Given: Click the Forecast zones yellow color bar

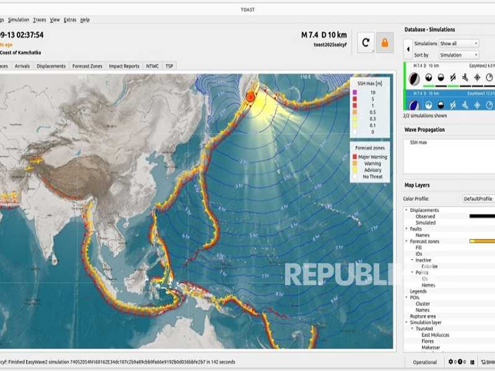Looking at the screenshot, I should tap(482, 241).
